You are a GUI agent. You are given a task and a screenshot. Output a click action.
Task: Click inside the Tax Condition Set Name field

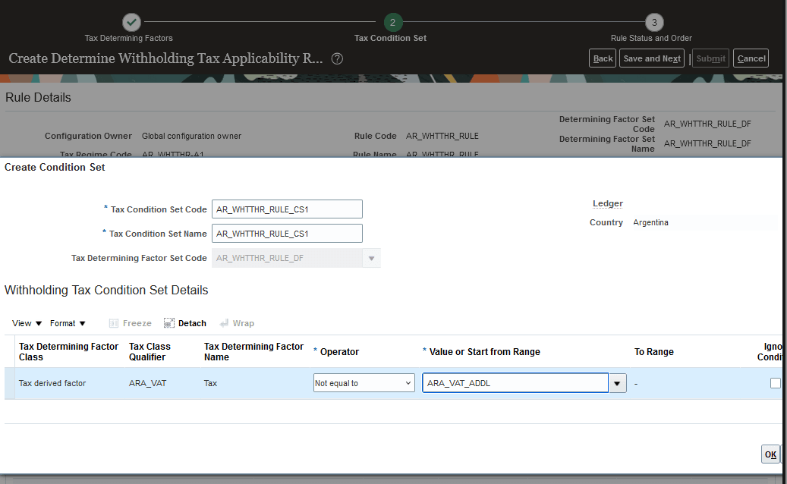pos(287,233)
